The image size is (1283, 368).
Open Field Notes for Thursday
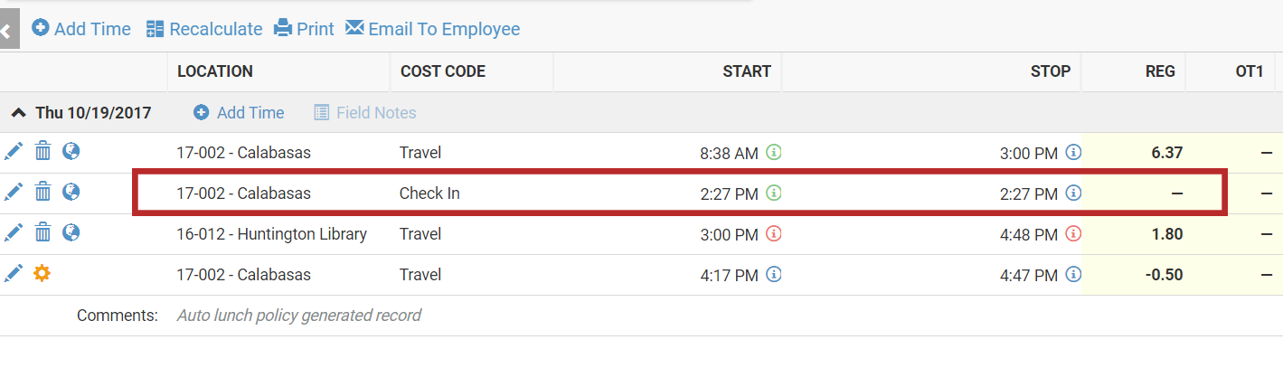365,113
